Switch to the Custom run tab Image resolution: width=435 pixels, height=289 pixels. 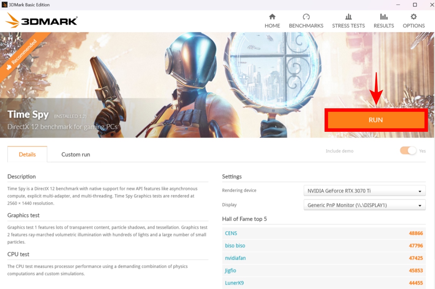(75, 154)
